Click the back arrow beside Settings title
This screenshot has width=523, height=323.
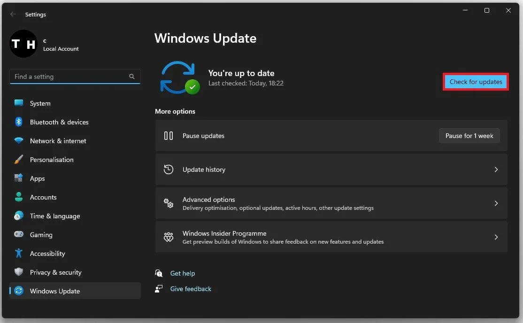click(x=13, y=15)
